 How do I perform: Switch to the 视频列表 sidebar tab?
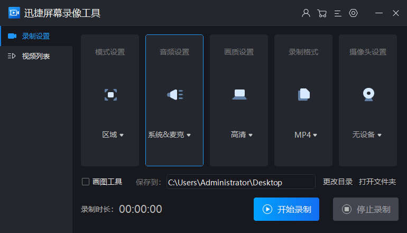click(36, 56)
